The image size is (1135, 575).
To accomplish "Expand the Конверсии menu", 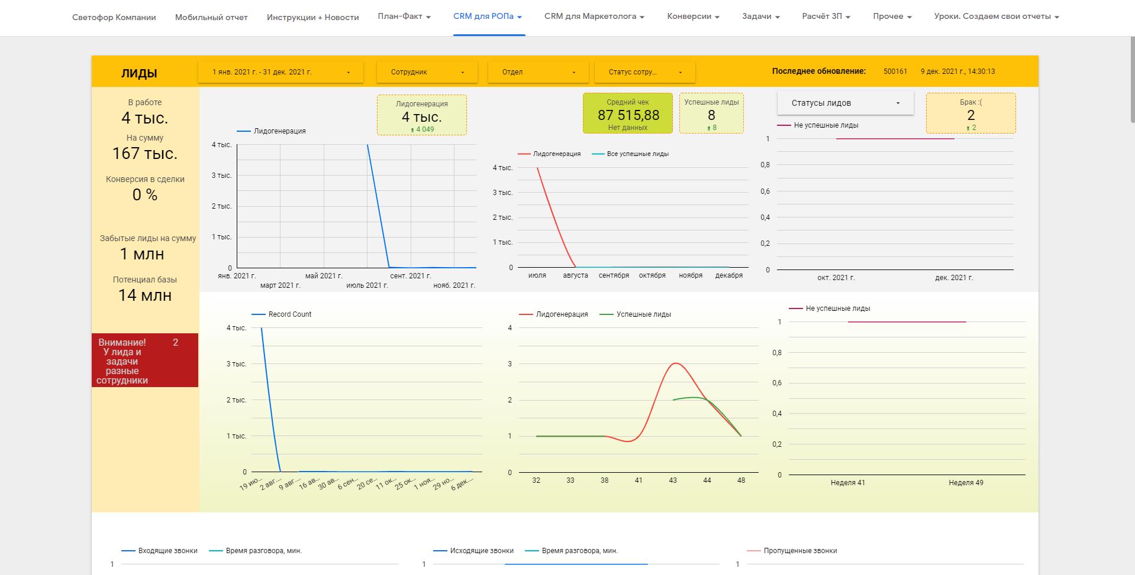I will pyautogui.click(x=693, y=17).
